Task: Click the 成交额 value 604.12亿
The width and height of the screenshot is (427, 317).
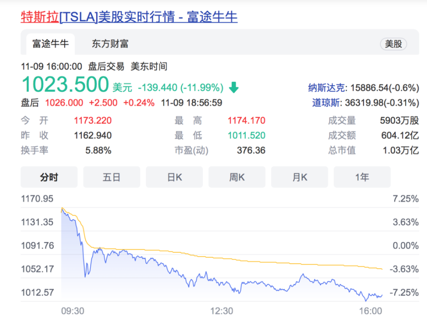Action: click(400, 135)
